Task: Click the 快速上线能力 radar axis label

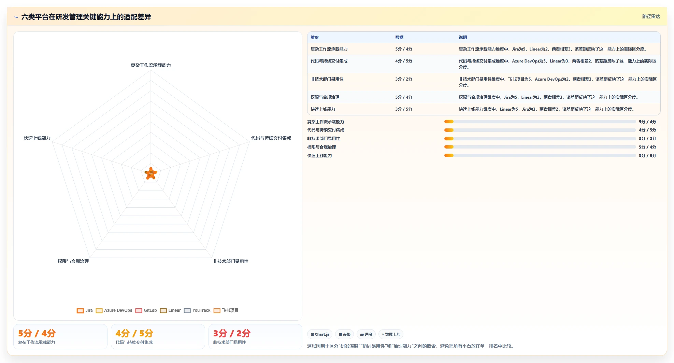Action: pos(37,138)
